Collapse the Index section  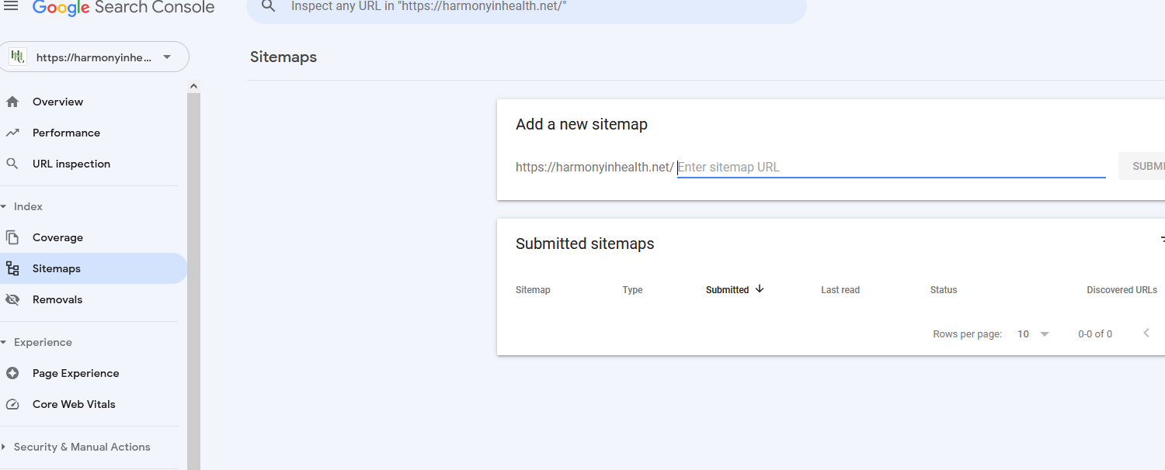(22, 206)
